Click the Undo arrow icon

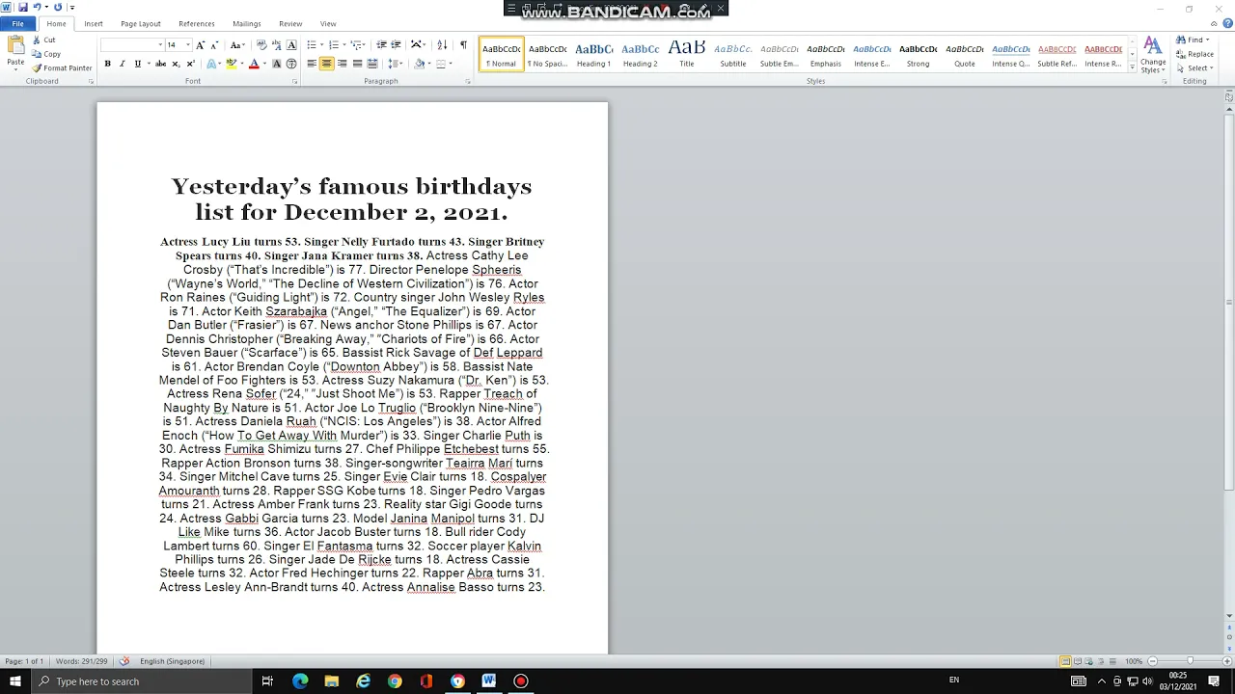[37, 8]
